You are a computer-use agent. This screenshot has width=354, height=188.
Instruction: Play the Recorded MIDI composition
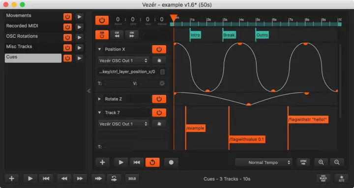click(x=79, y=27)
